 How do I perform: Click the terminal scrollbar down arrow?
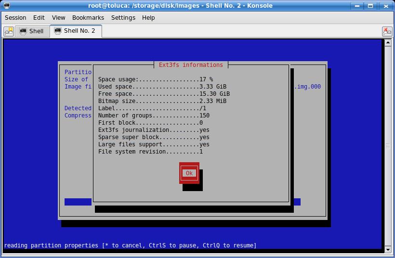point(388,249)
